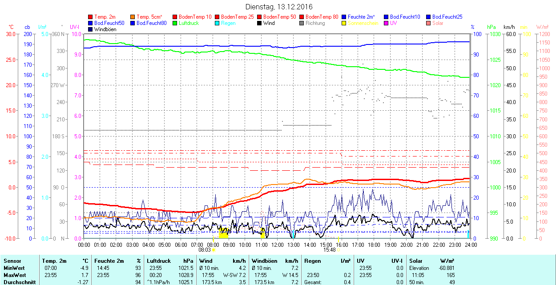Select the yellow Sonnenschein legend swatch
The image size is (556, 285).
[x=344, y=23]
